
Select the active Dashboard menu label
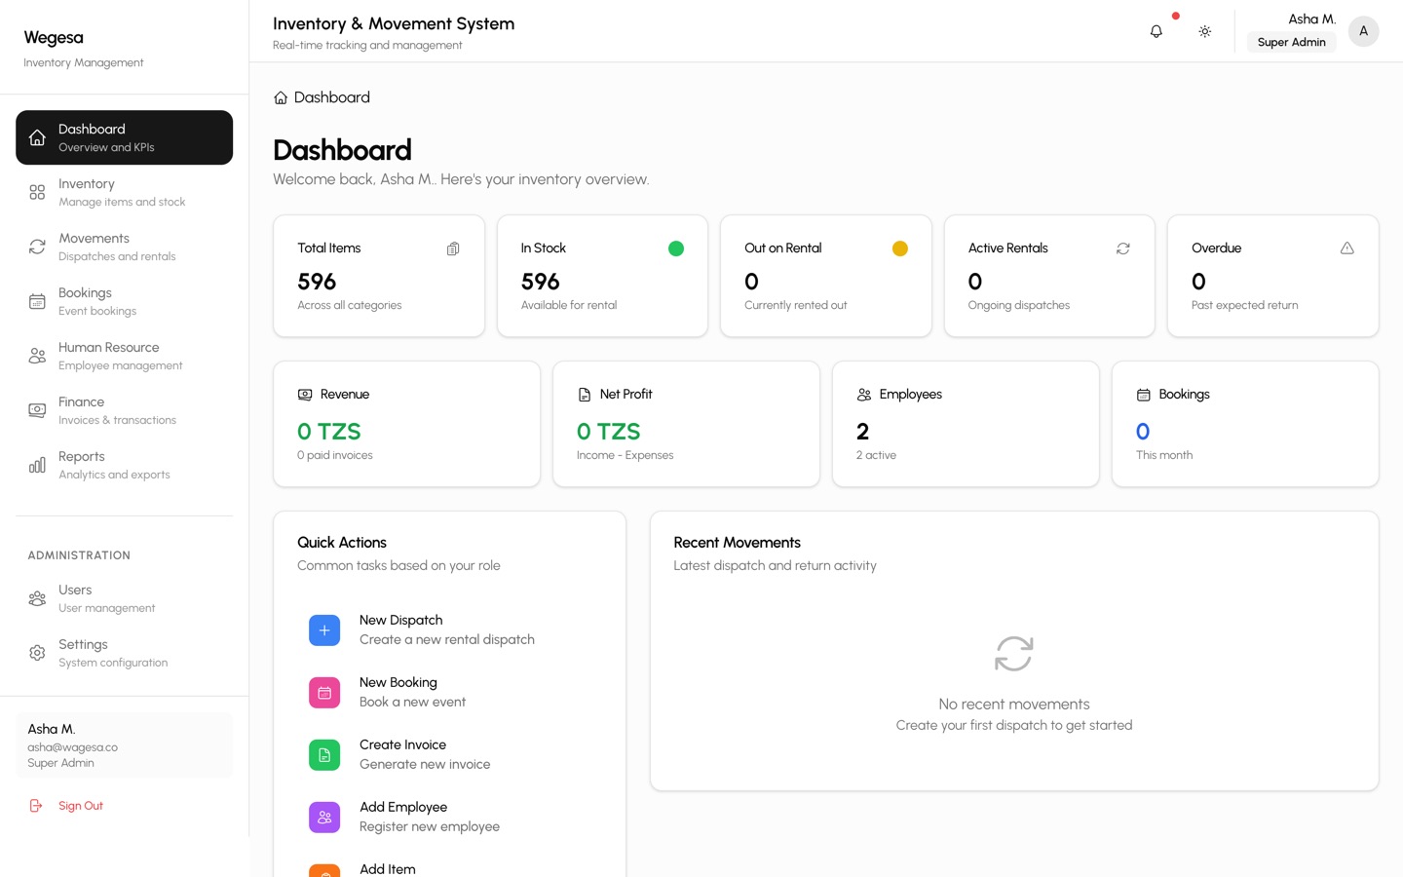click(x=92, y=129)
